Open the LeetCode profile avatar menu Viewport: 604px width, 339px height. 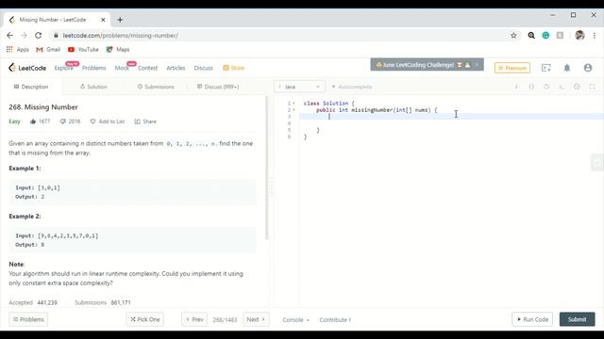(x=588, y=68)
